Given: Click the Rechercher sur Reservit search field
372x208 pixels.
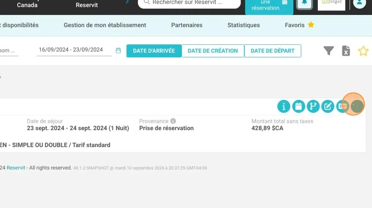Looking at the screenshot, I should click(189, 3).
